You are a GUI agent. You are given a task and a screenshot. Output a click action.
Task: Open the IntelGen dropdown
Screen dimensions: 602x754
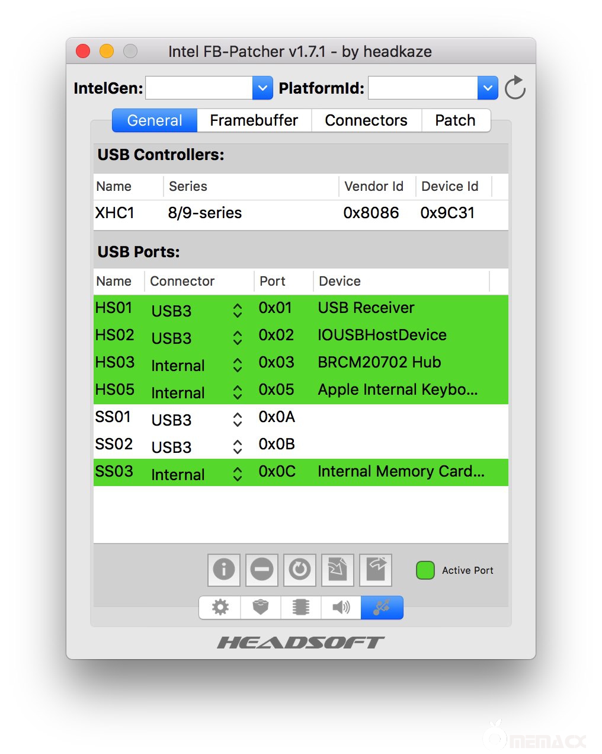(262, 88)
